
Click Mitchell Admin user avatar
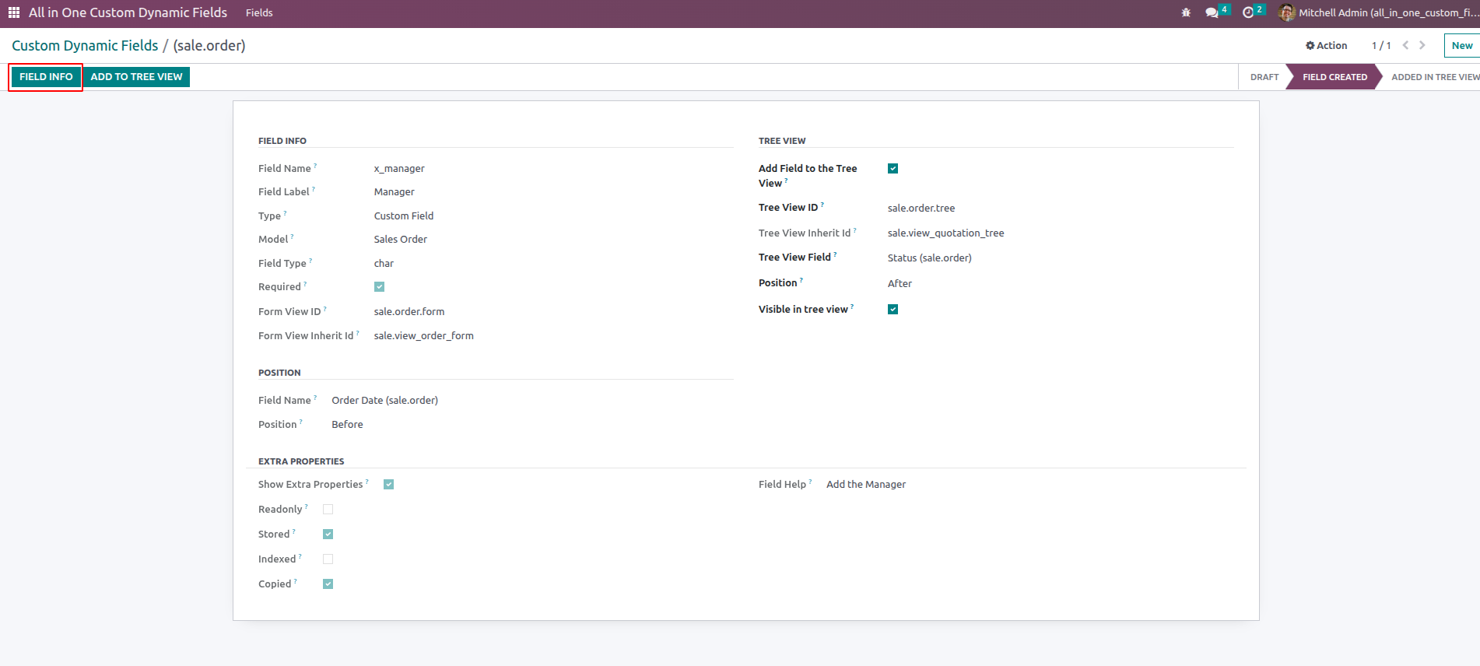point(1286,12)
